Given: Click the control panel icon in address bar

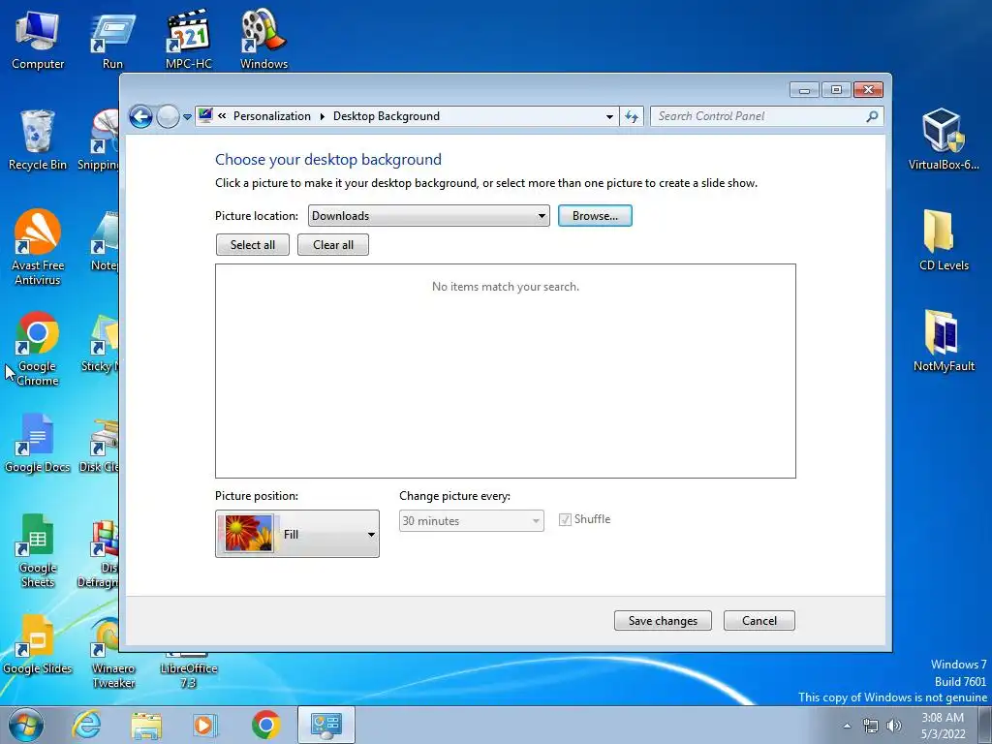Looking at the screenshot, I should [205, 116].
